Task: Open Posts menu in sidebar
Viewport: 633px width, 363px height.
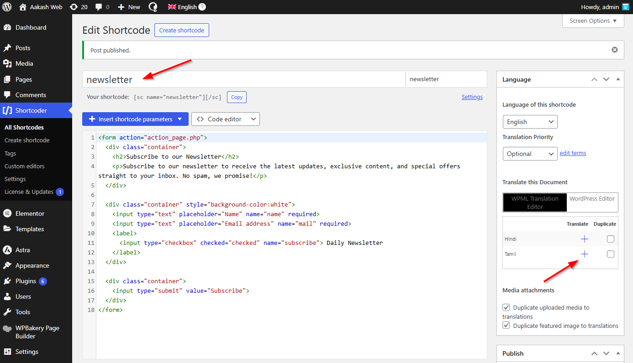Action: (x=36, y=48)
